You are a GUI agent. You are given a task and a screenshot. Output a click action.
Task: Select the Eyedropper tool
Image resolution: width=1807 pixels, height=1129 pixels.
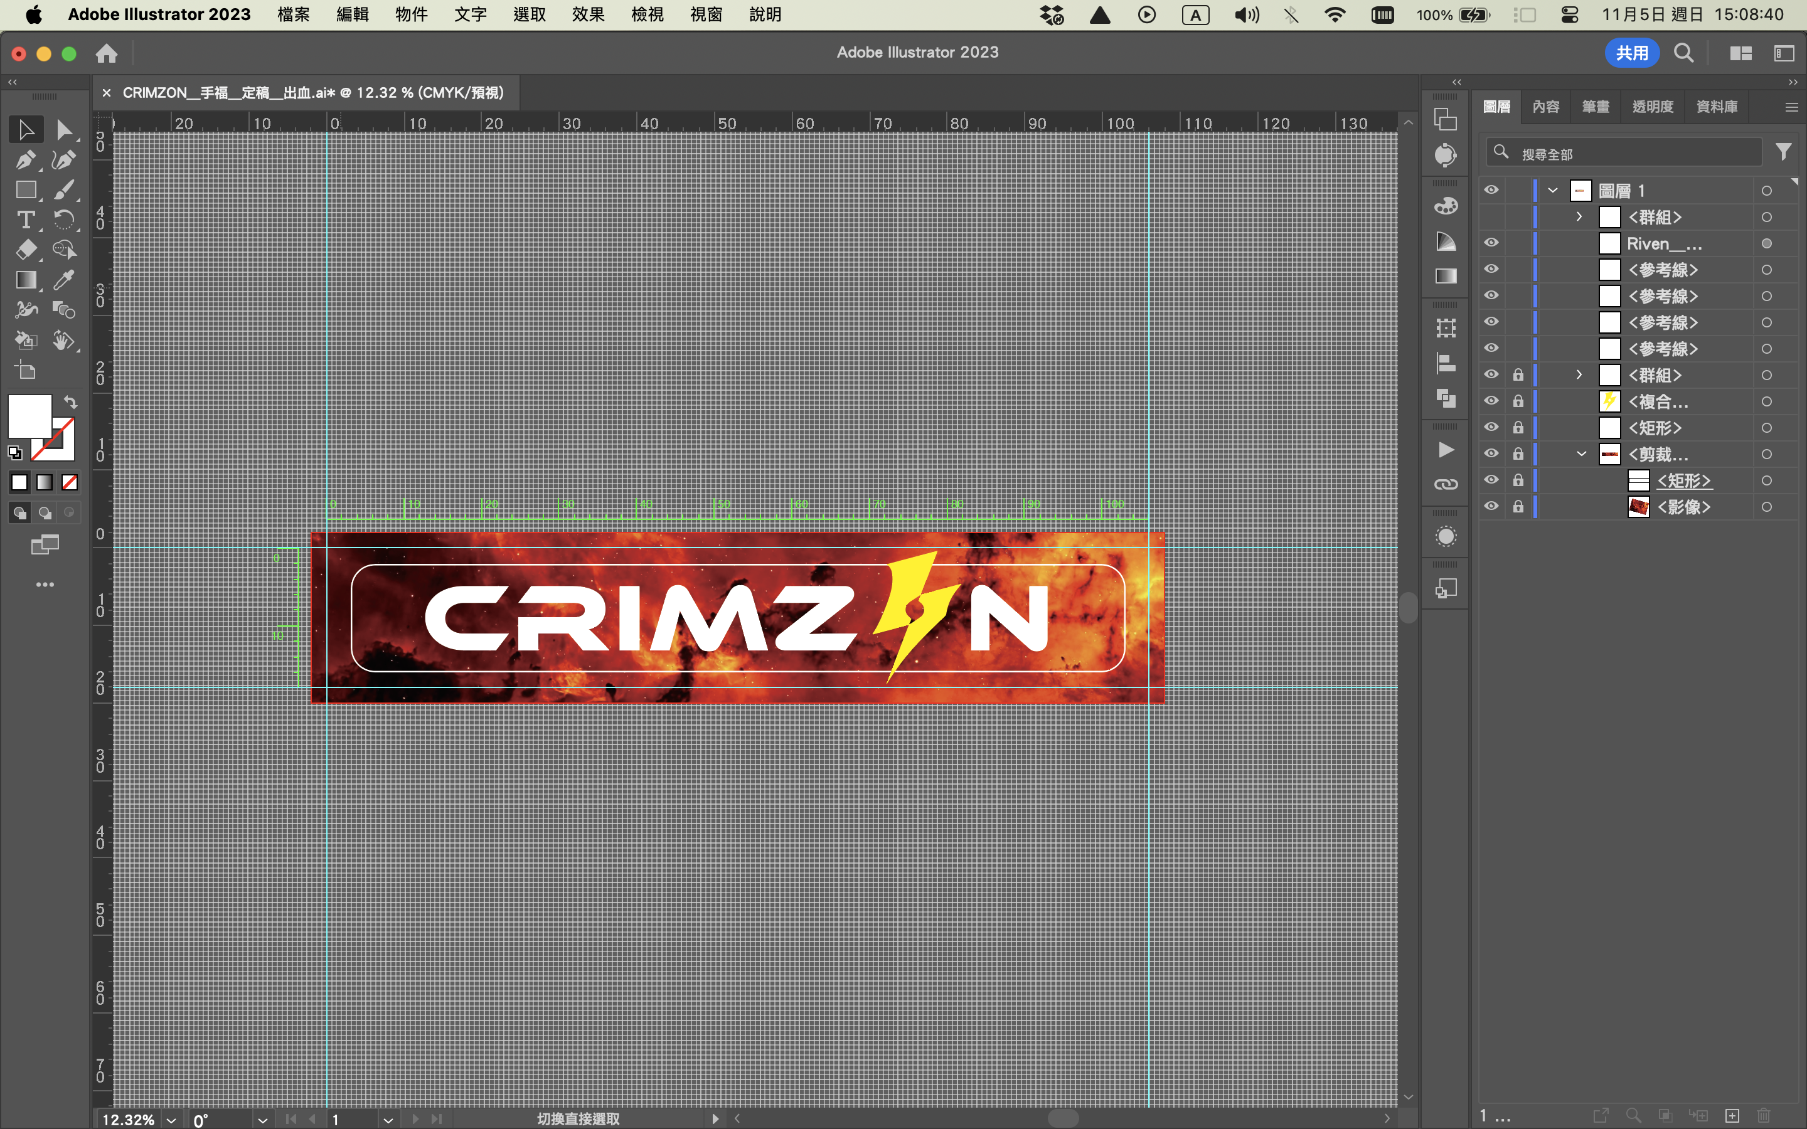pos(64,280)
